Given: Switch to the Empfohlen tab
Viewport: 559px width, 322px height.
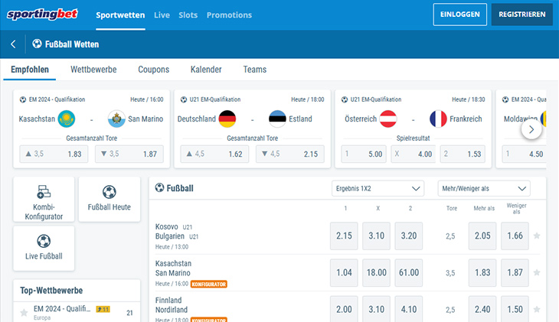Looking at the screenshot, I should (x=30, y=70).
